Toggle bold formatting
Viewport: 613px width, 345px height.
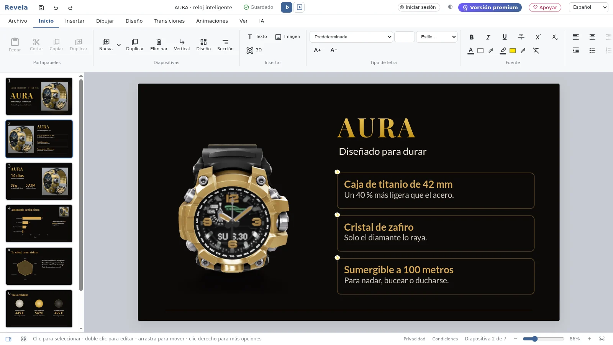tap(471, 37)
